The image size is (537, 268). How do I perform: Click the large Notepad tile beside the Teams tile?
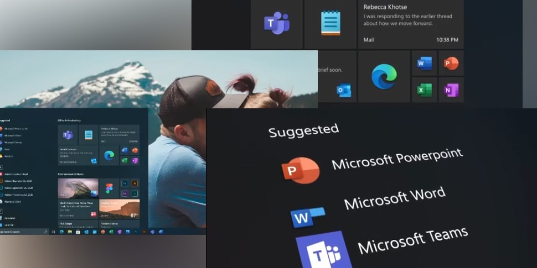[331, 23]
